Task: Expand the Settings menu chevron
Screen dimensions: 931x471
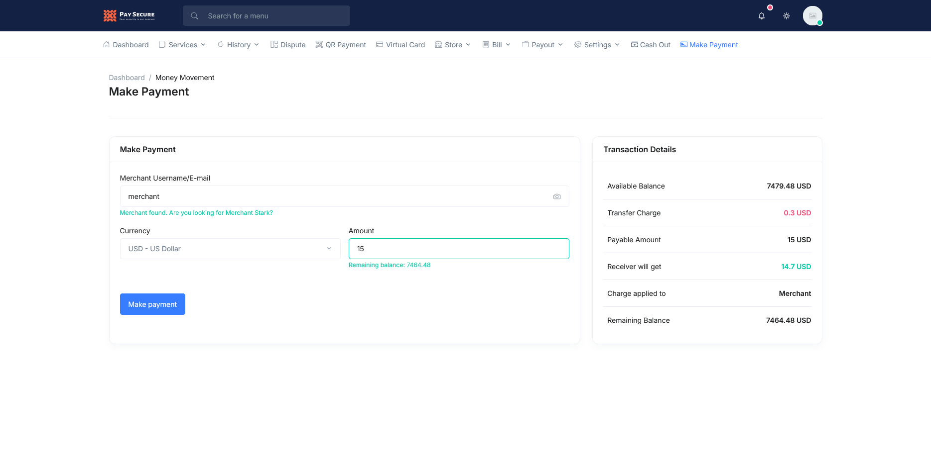Action: (x=617, y=44)
